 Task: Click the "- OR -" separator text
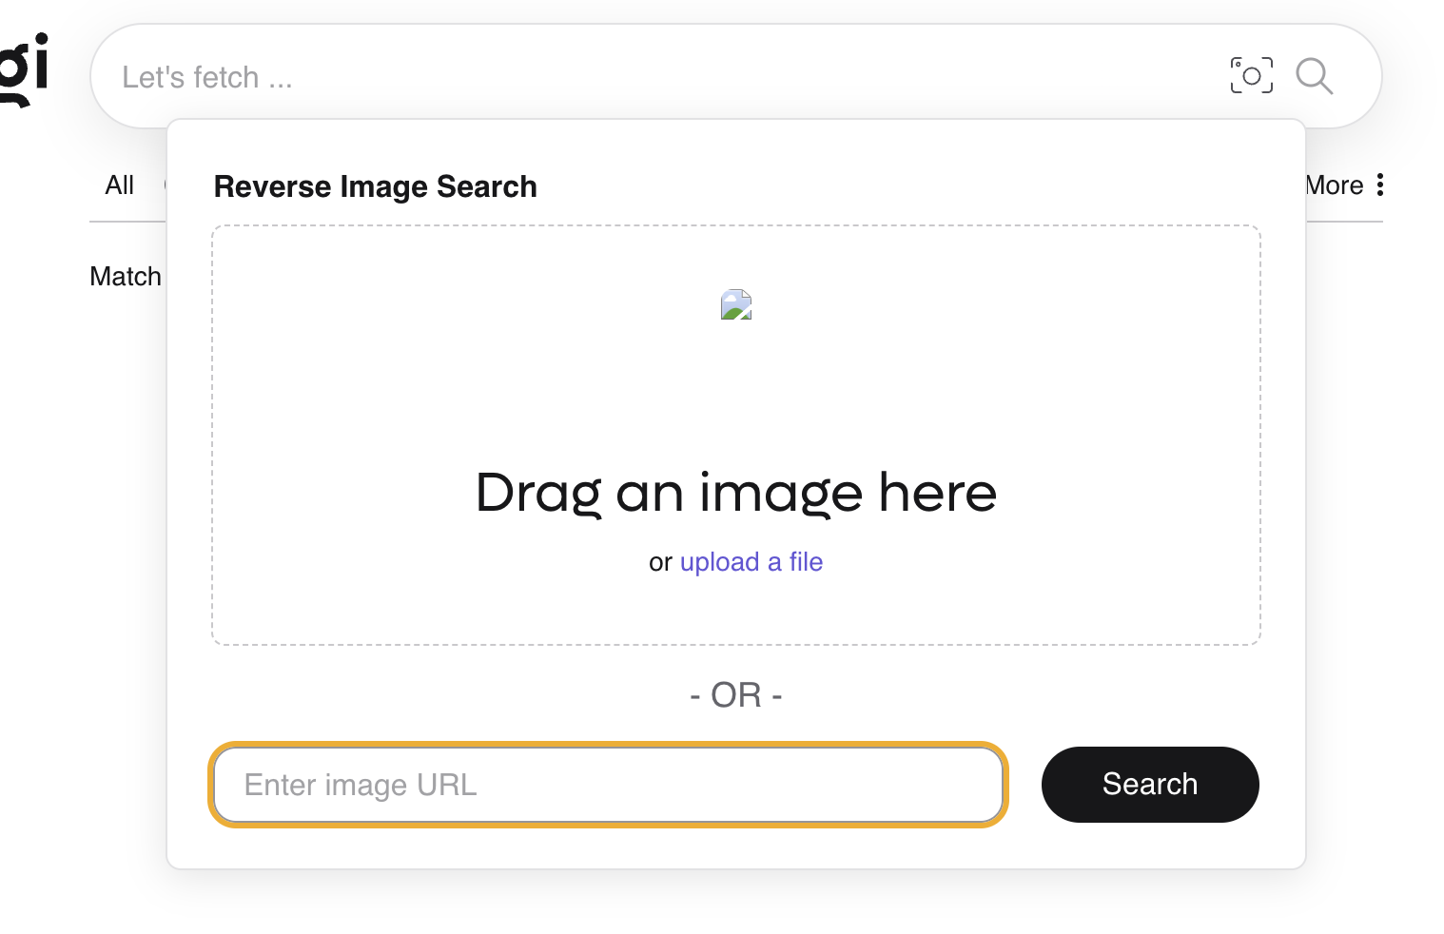coord(735,695)
